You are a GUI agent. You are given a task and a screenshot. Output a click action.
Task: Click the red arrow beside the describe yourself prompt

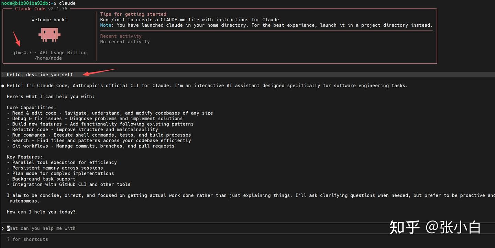tap(99, 72)
